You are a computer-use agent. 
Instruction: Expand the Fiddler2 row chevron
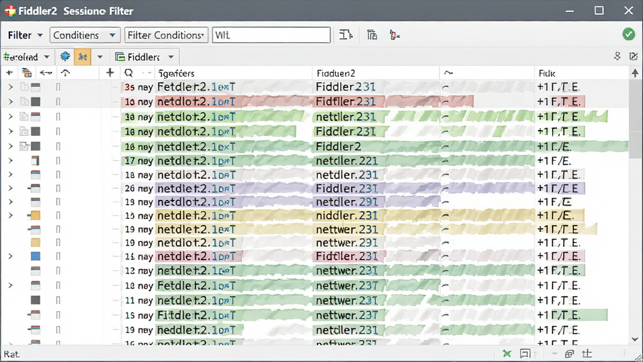[x=11, y=146]
